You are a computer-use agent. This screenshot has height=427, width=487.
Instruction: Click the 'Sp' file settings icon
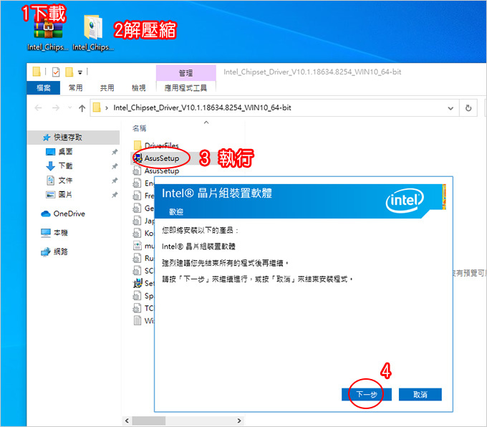click(x=137, y=296)
